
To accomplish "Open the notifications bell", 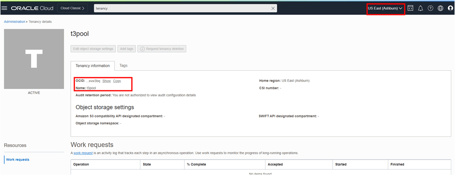I will [421, 8].
